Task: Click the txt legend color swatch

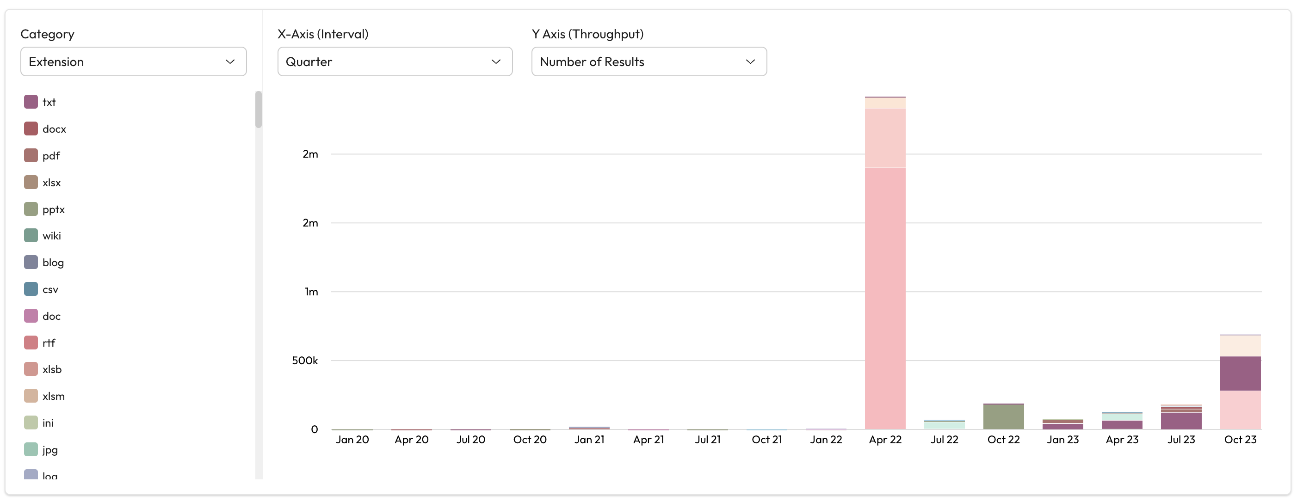Action: click(31, 102)
